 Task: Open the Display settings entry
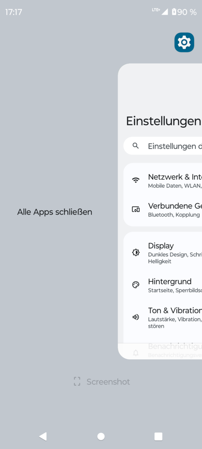pyautogui.click(x=163, y=253)
